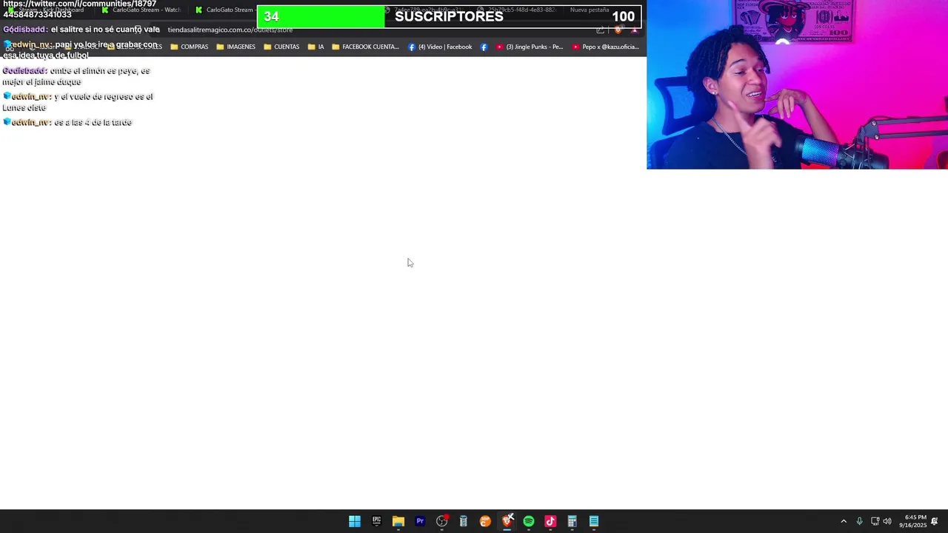Click chat message 'ombe el simón es peye'
Viewport: 948px width, 533px height.
76,76
